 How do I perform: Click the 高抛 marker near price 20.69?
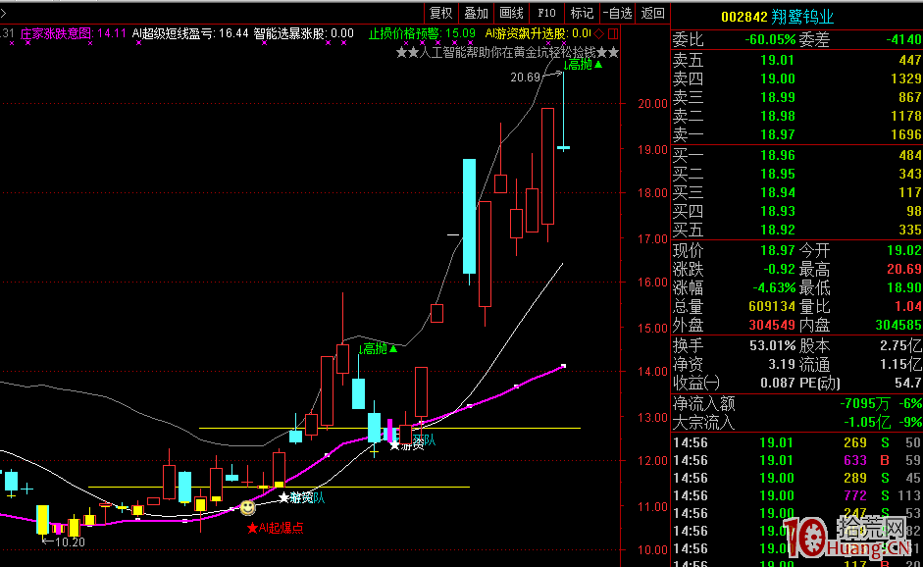(x=583, y=64)
